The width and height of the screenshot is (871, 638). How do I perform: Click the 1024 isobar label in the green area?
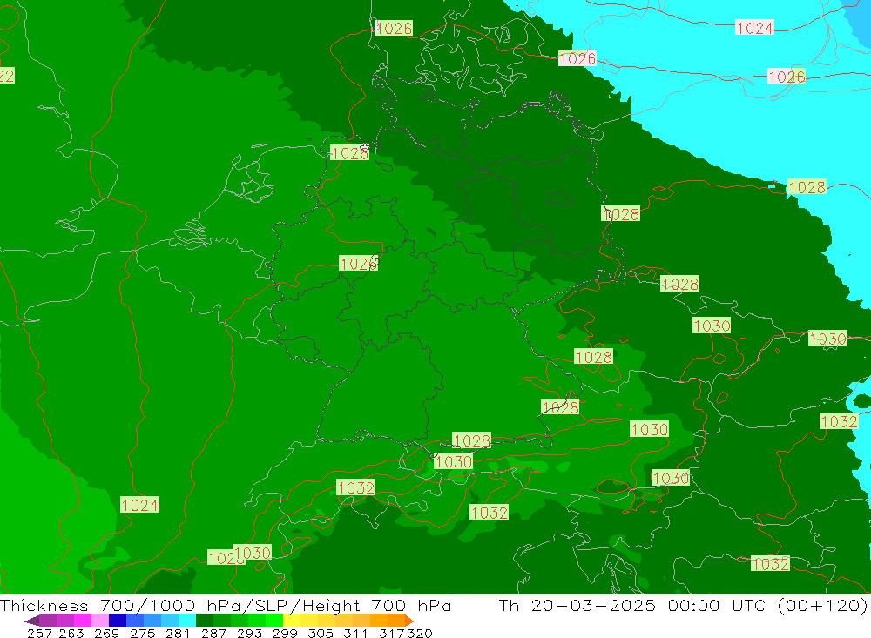[x=140, y=505]
